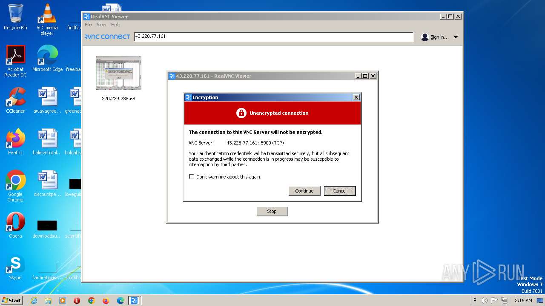This screenshot has width=545, height=306.
Task: Open Recycle Bin desktop icon
Action: pos(15,17)
